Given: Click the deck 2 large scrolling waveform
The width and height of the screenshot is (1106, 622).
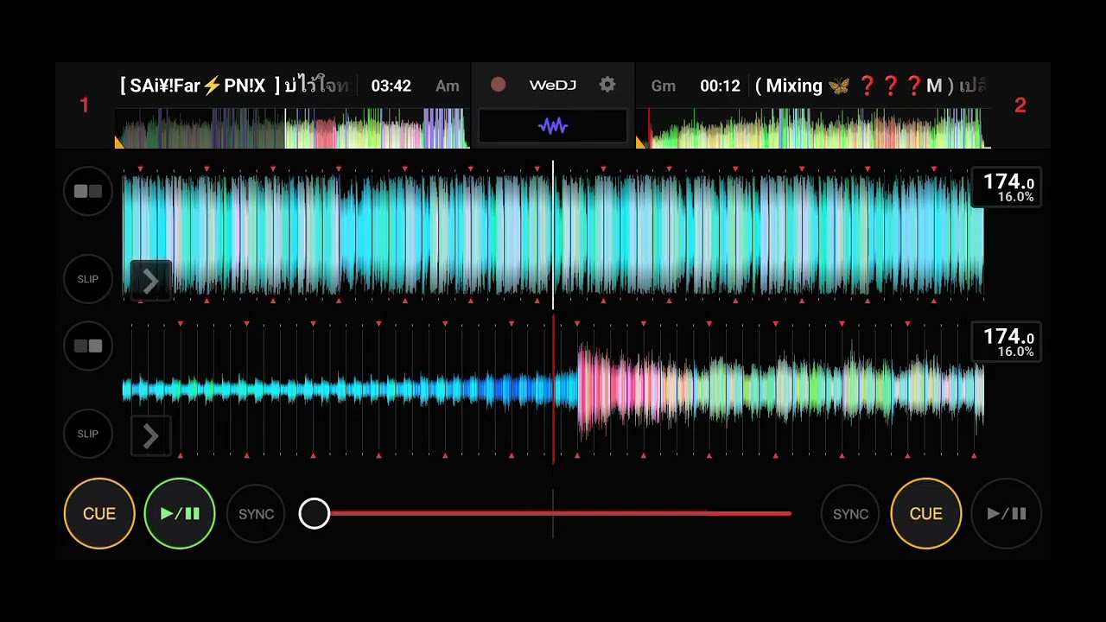Looking at the screenshot, I should 553,389.
